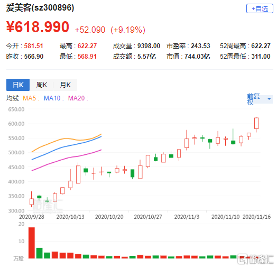Click today's open value 581.51

[33, 46]
